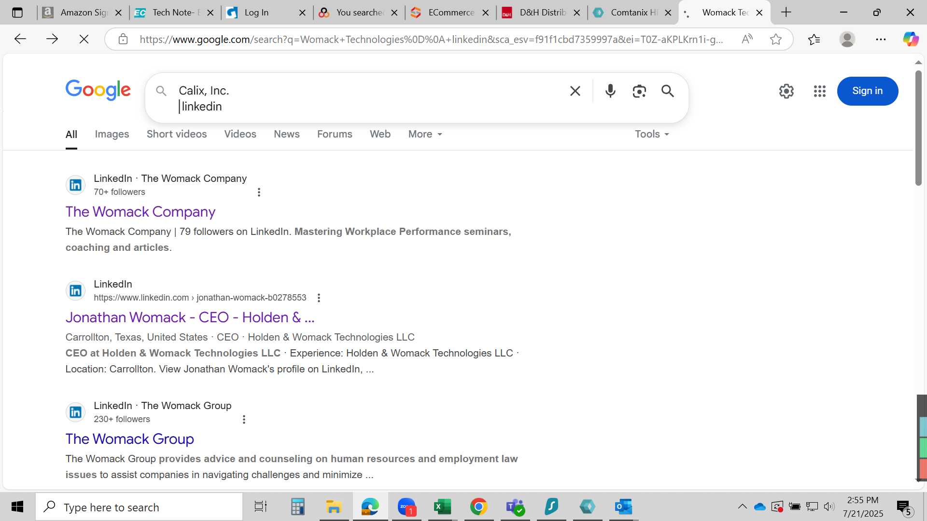Image resolution: width=927 pixels, height=521 pixels.
Task: Open Google Lens image search
Action: coord(639,91)
